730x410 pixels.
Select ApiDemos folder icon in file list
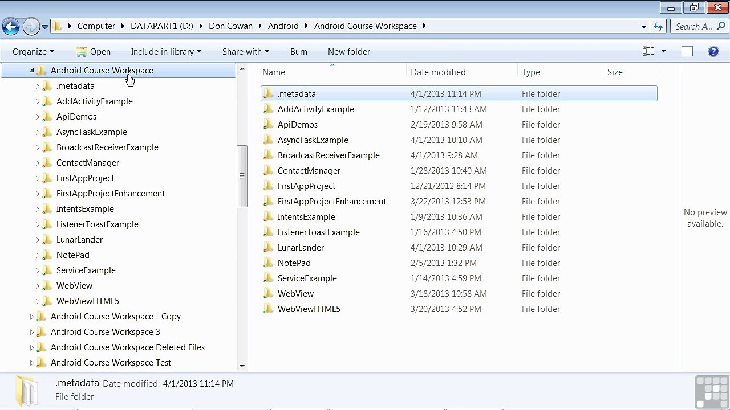pyautogui.click(x=269, y=125)
